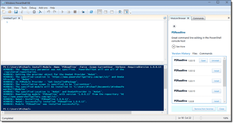Click the version history scrollbar thumb
Image resolution: width=234 pixels, height=124 pixels.
coord(225,73)
